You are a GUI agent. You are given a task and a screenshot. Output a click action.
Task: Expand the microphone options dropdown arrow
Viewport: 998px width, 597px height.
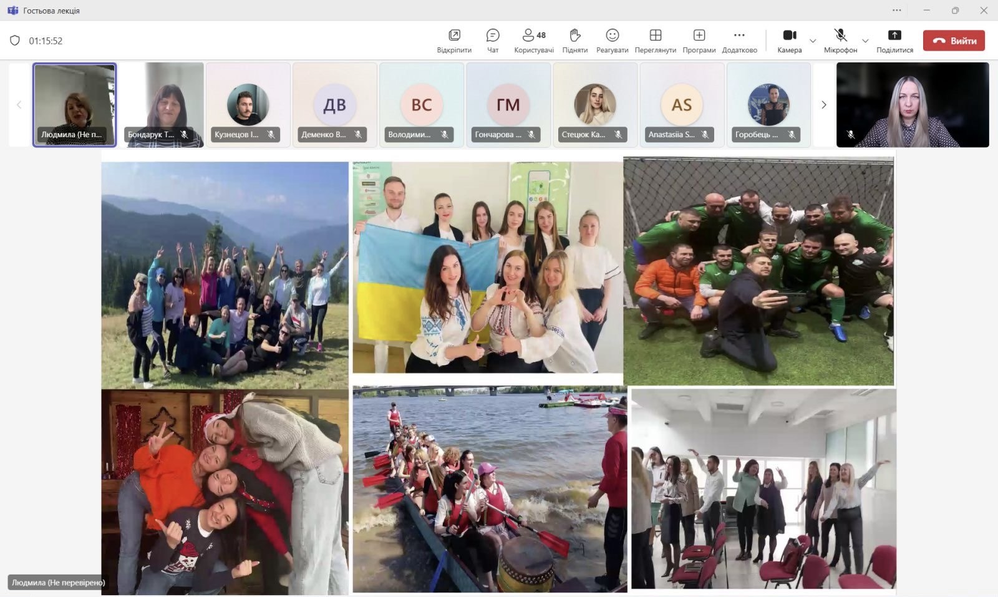865,41
